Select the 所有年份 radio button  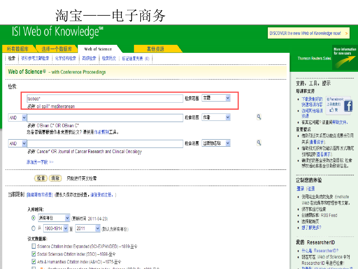(34, 218)
